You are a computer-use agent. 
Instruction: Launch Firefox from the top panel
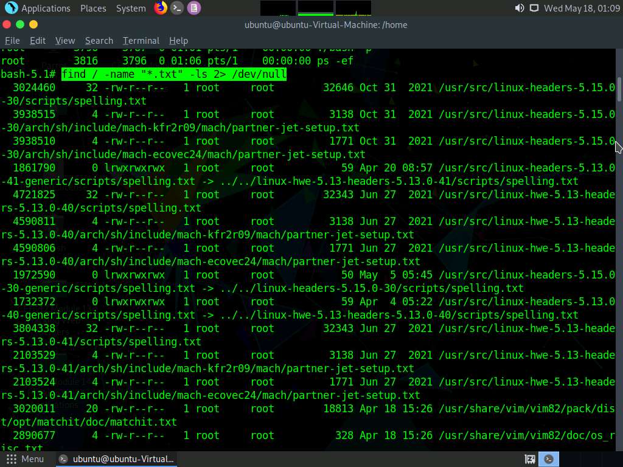[x=160, y=8]
